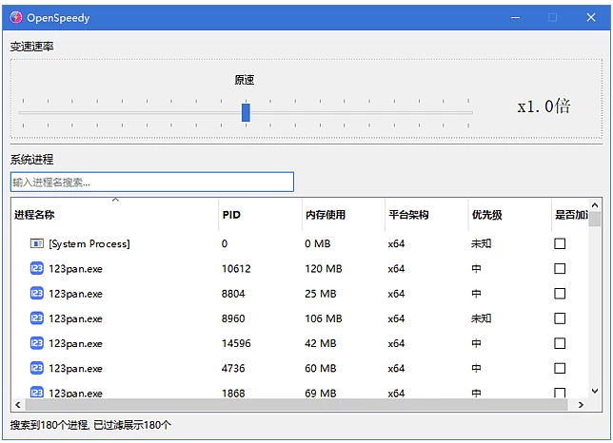Tick the checkbox for System Process

560,244
